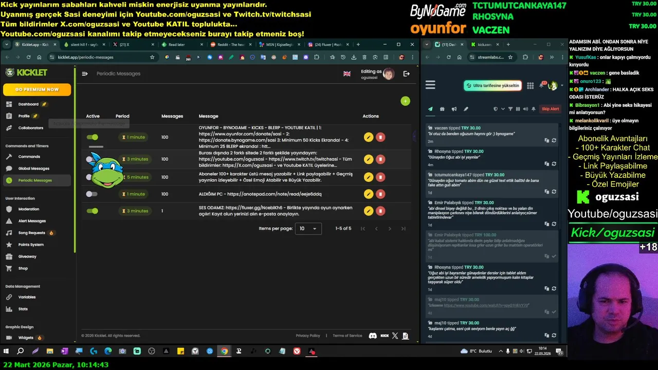Delete the SES ODAMIZ message
Viewport: 658px width, 370px height.
coord(380,211)
